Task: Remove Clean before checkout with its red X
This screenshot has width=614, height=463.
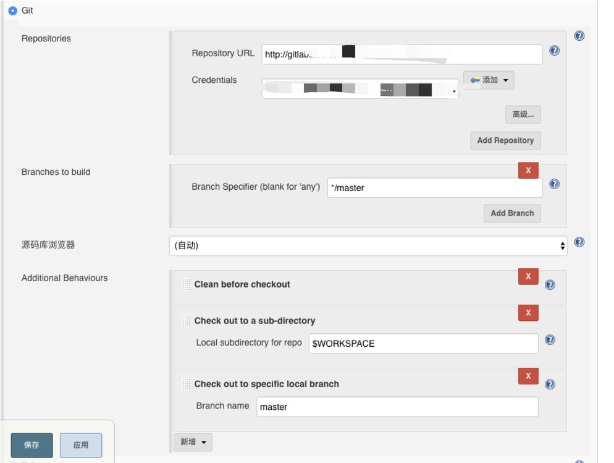Action: pyautogui.click(x=528, y=276)
